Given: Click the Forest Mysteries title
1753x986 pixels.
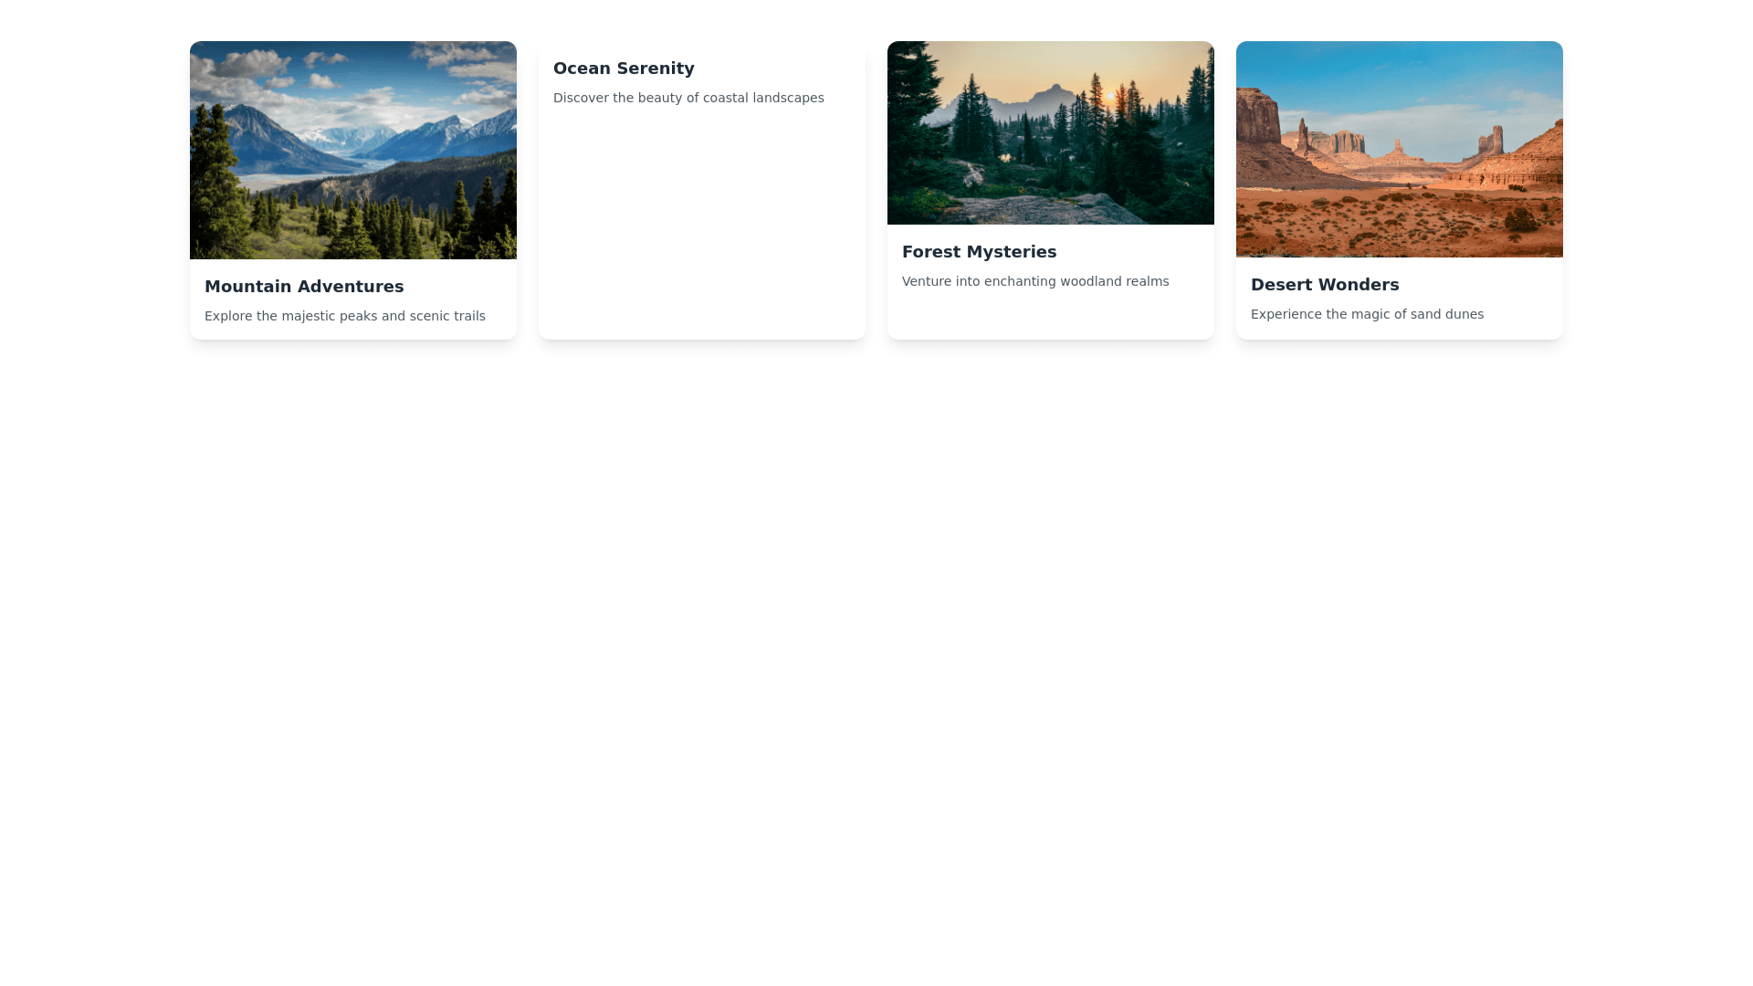Looking at the screenshot, I should click(x=979, y=251).
